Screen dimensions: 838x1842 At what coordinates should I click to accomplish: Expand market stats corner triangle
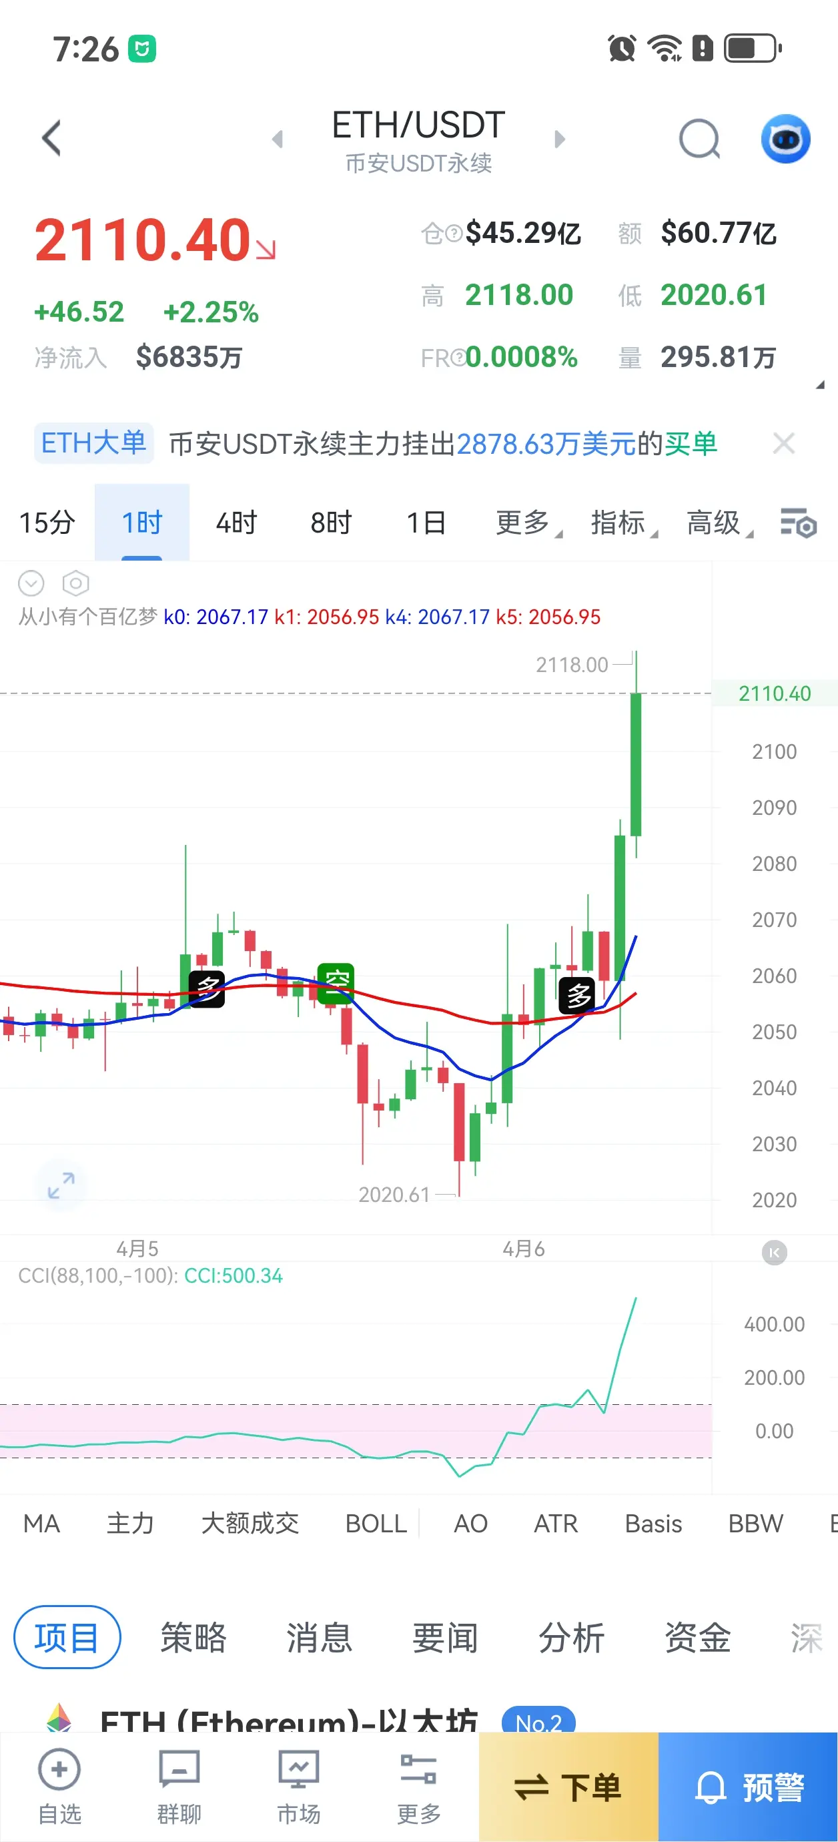pos(820,384)
